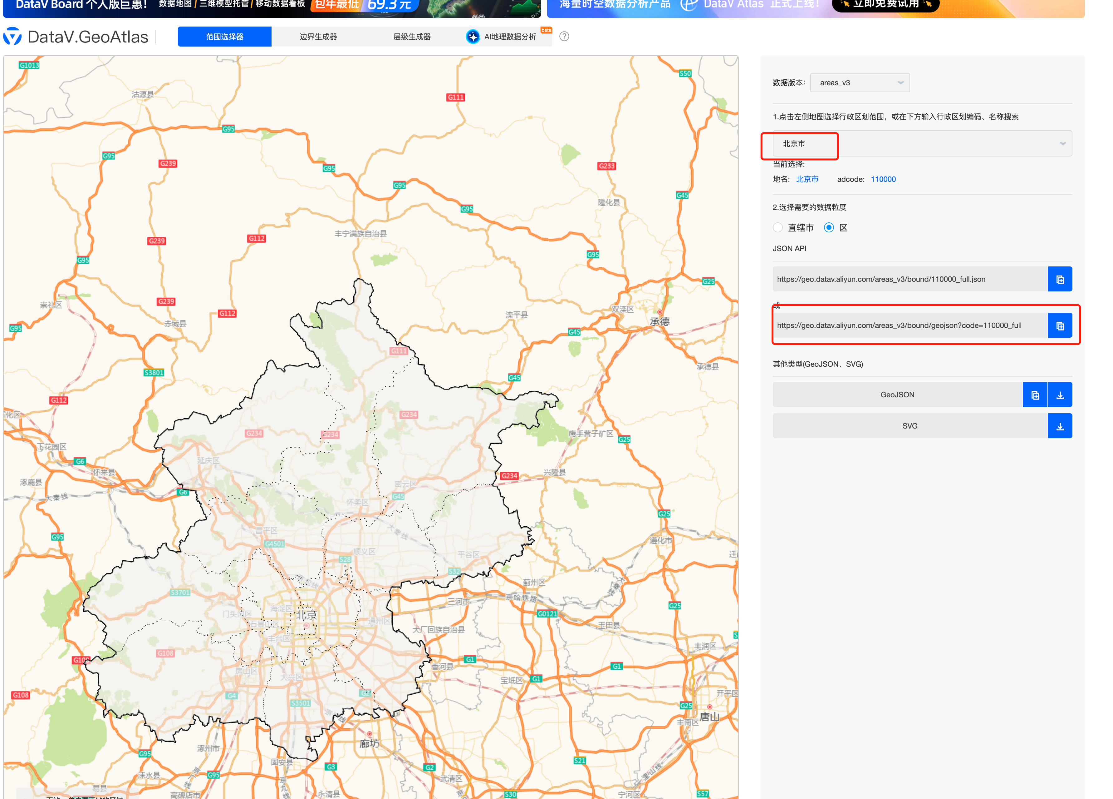Expand the 北京市 region selector arrow
This screenshot has height=799, width=1113.
(1062, 143)
